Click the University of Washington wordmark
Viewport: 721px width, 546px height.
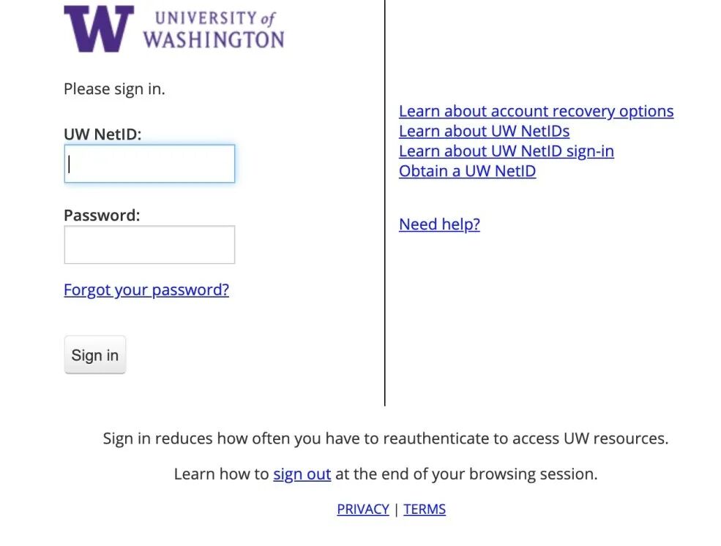point(213,30)
